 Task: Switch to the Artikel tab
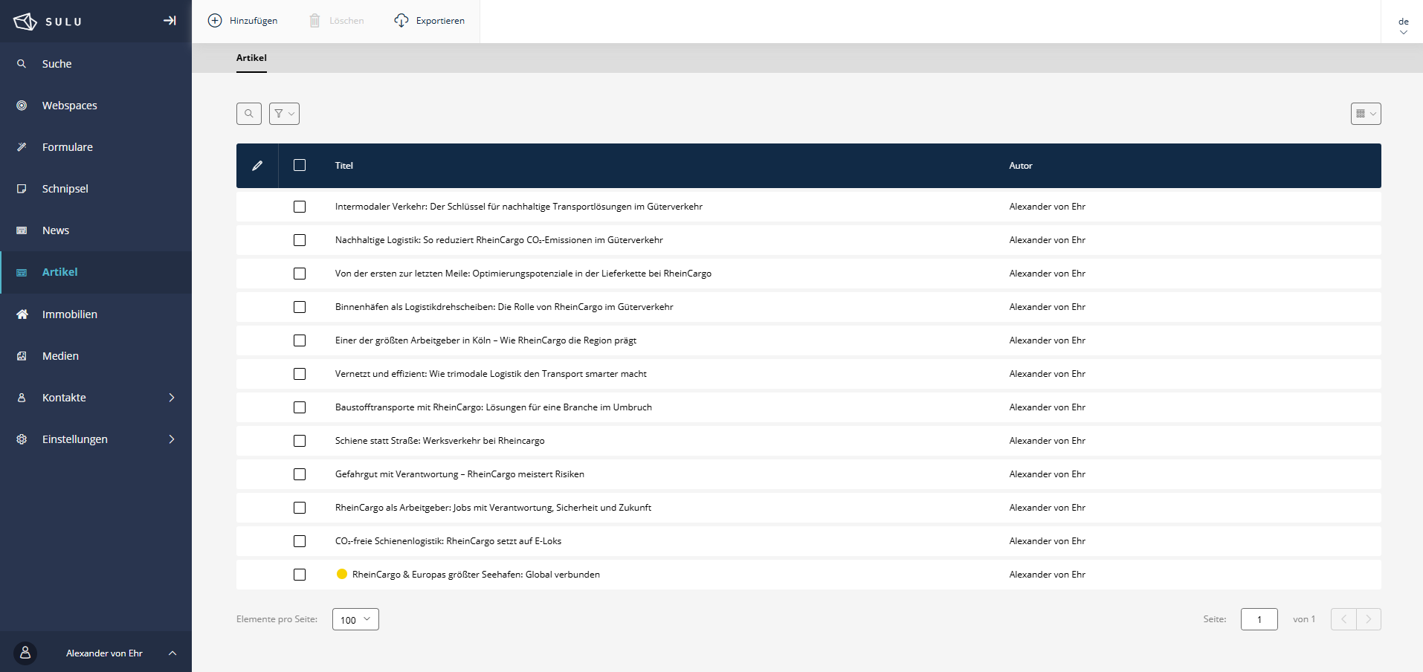pyautogui.click(x=251, y=58)
